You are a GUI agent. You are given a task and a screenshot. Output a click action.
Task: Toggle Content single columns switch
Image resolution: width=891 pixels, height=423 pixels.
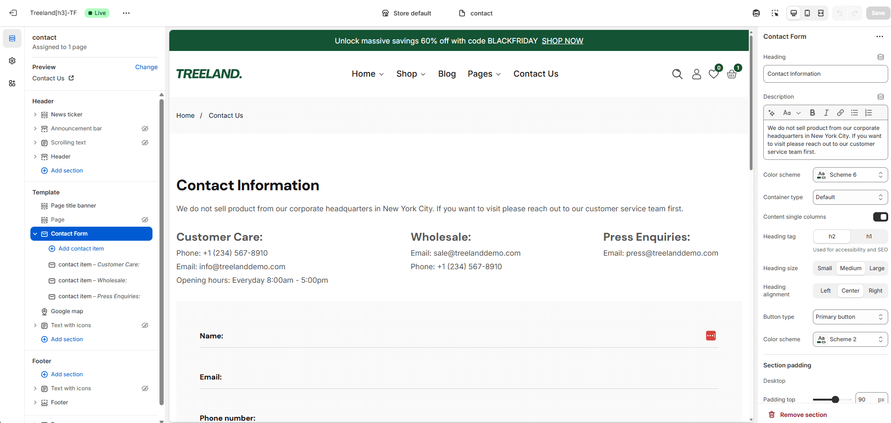click(880, 217)
